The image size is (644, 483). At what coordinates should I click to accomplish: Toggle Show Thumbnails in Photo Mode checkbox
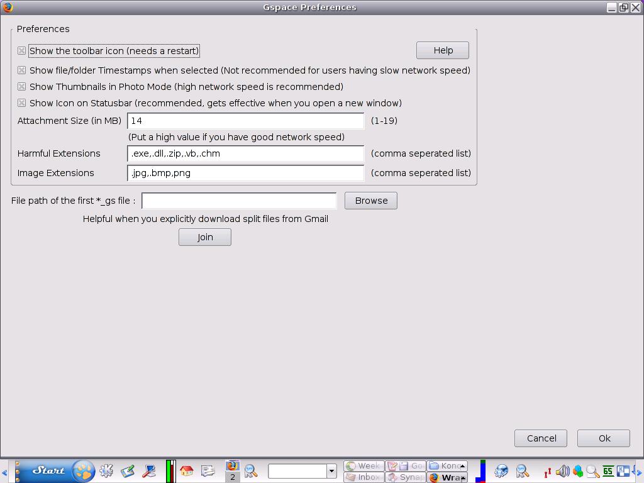click(x=22, y=87)
